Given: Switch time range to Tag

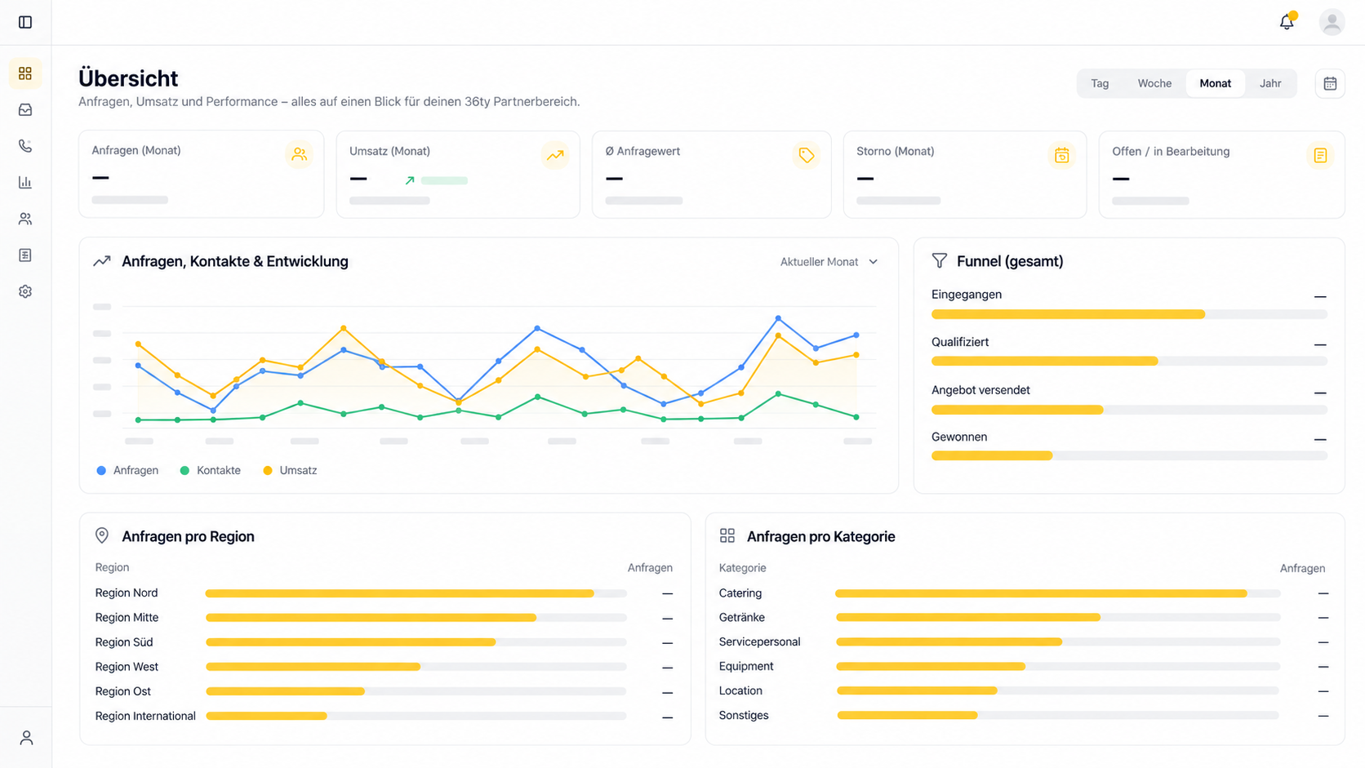Looking at the screenshot, I should [x=1100, y=83].
